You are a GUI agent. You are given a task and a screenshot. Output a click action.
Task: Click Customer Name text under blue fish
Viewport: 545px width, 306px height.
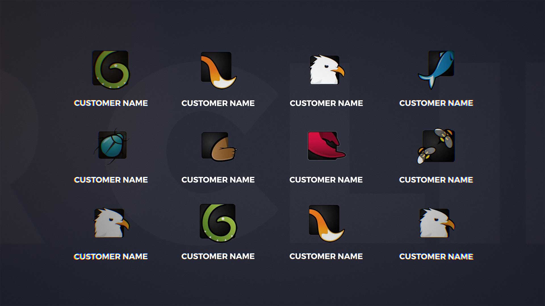coord(436,103)
